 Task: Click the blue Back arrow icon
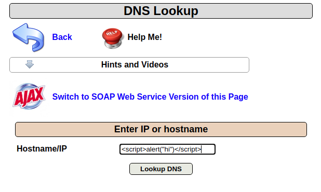pos(28,37)
